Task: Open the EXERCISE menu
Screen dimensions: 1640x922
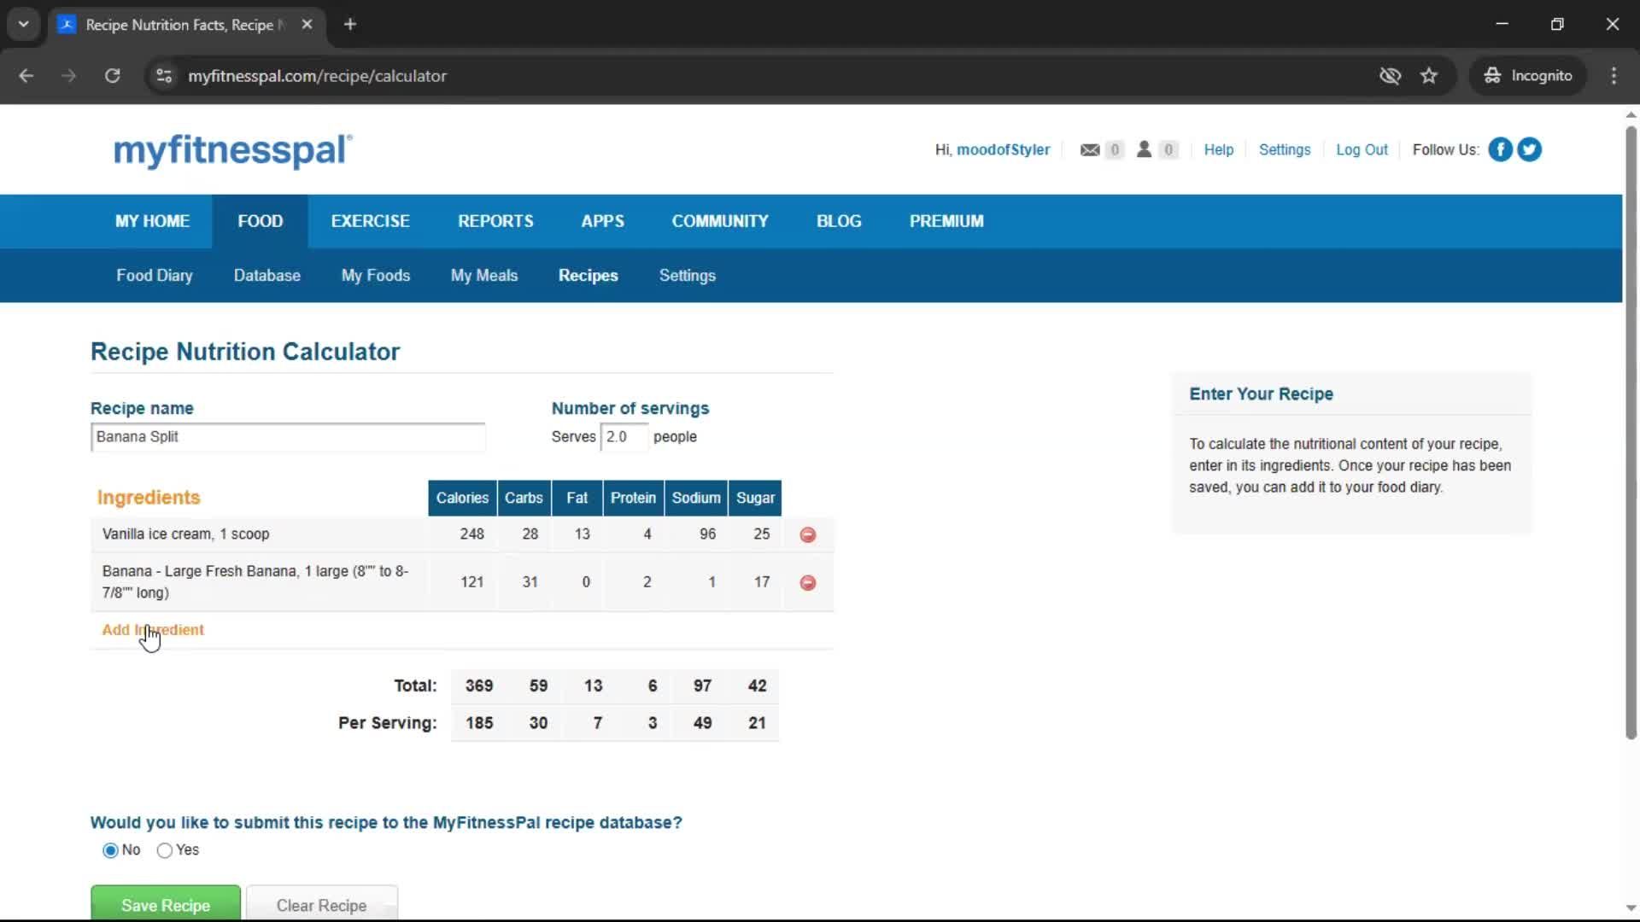Action: coord(370,221)
